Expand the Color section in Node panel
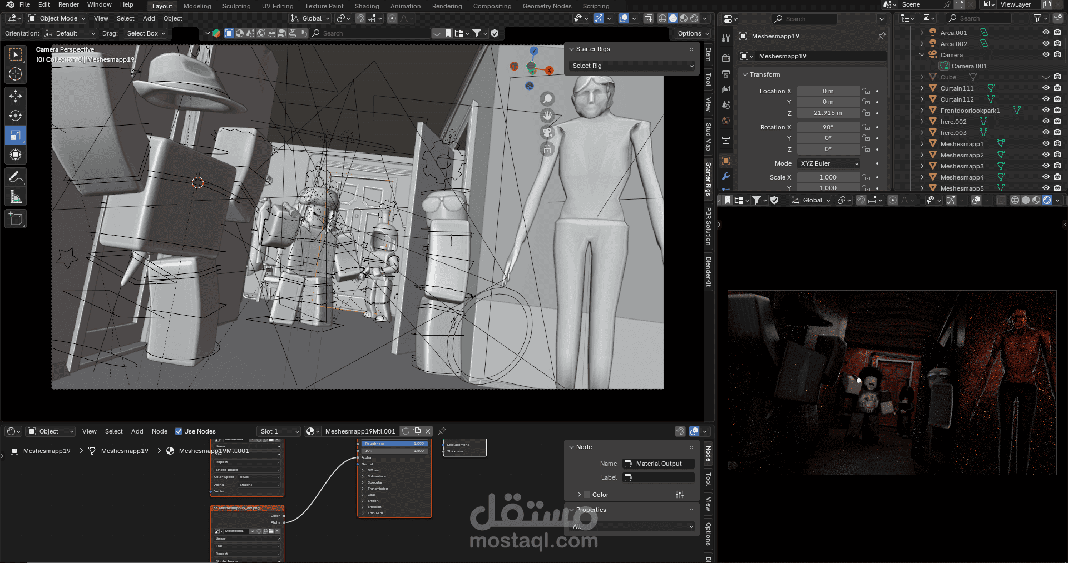 (600, 495)
